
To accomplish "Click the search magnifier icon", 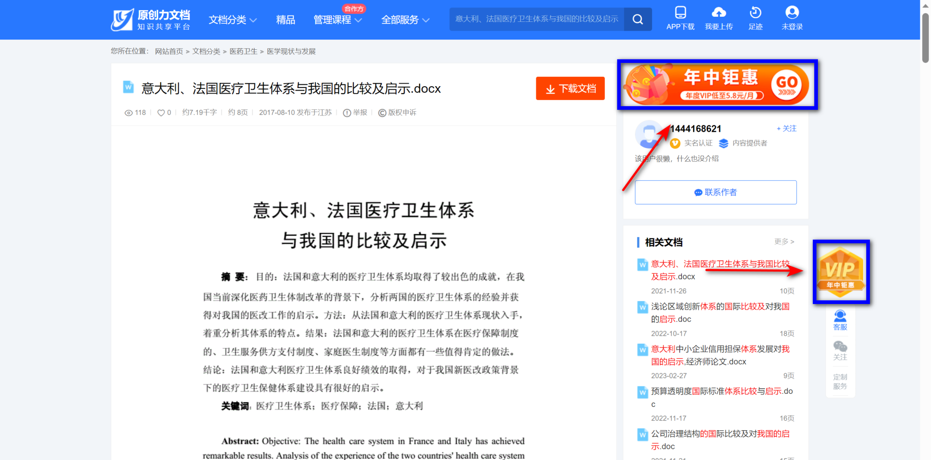I will 638,20.
